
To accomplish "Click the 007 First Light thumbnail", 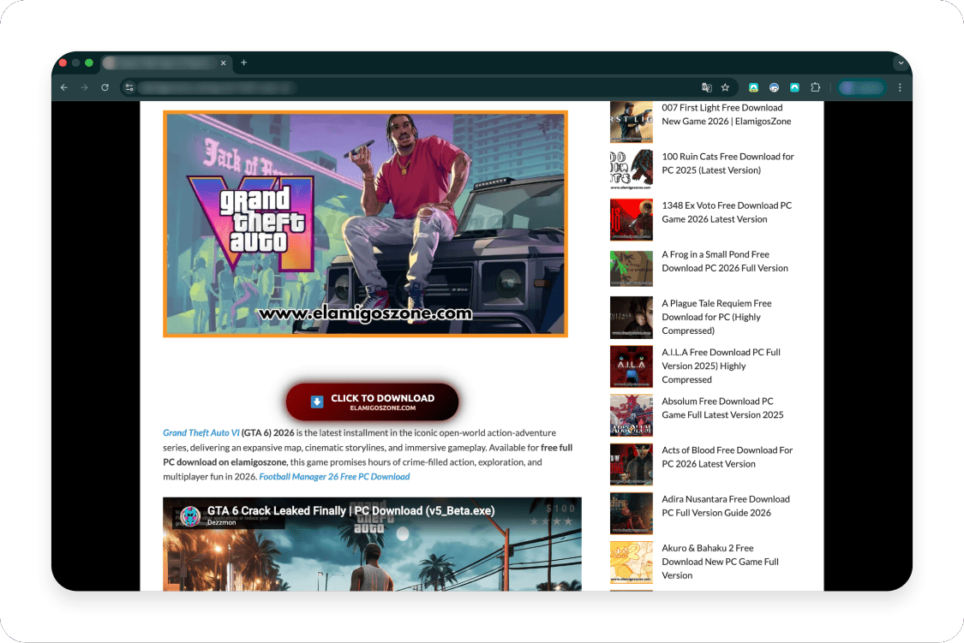I will pyautogui.click(x=632, y=122).
